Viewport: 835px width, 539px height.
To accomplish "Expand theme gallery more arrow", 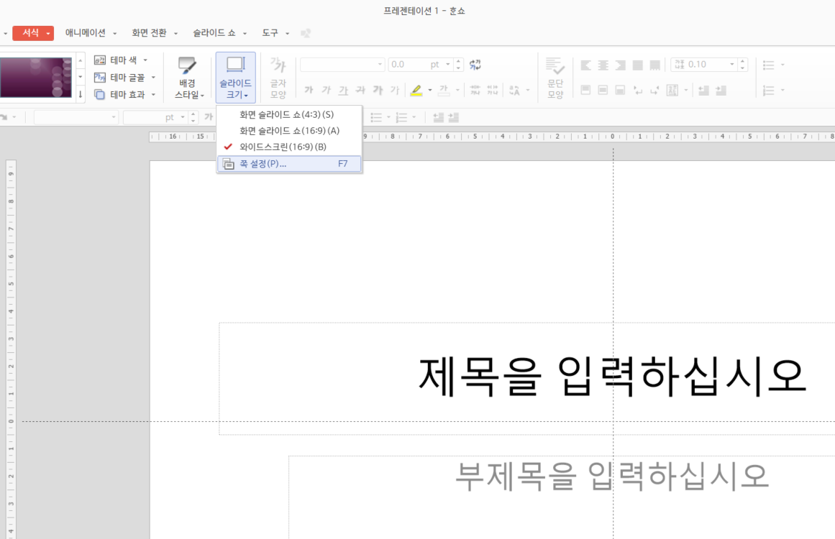I will 81,95.
